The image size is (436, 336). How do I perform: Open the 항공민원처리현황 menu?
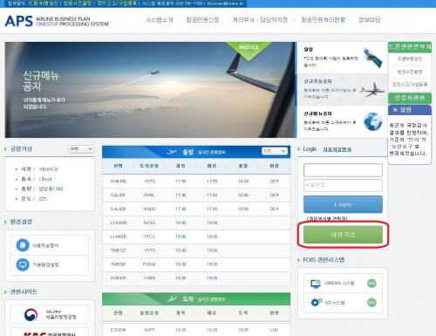pos(324,20)
